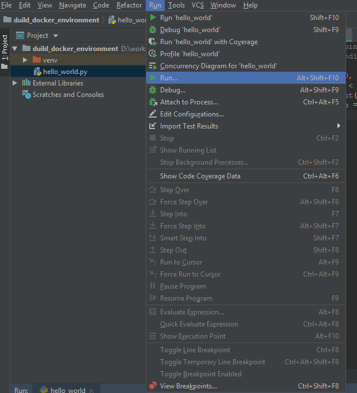The height and width of the screenshot is (393, 357).
Task: Click the gray Stop square icon
Action: click(153, 138)
